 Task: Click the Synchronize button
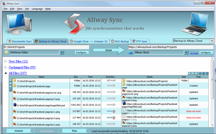click(47, 131)
